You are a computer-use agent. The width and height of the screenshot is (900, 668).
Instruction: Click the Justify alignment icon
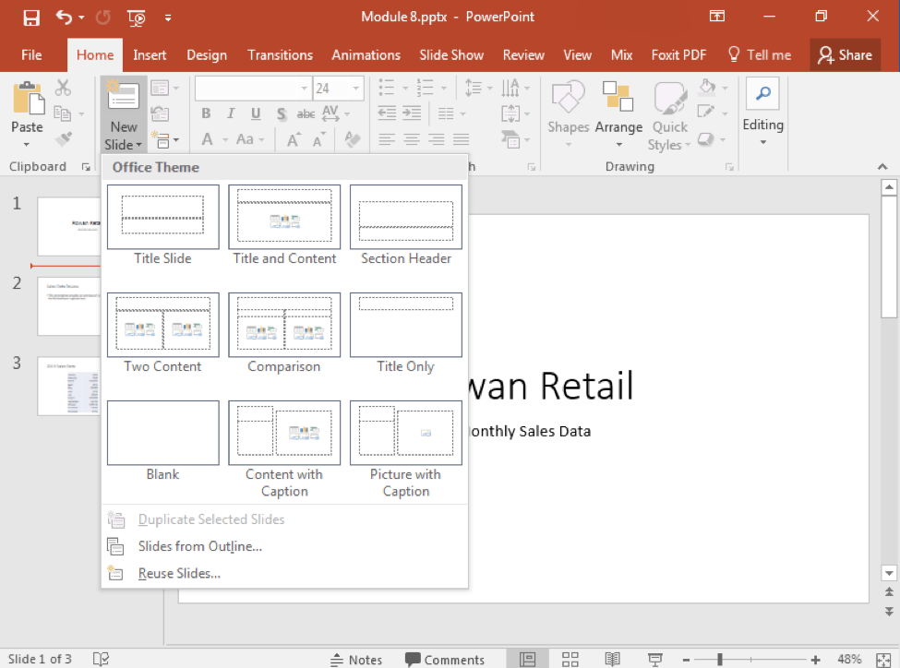461,139
